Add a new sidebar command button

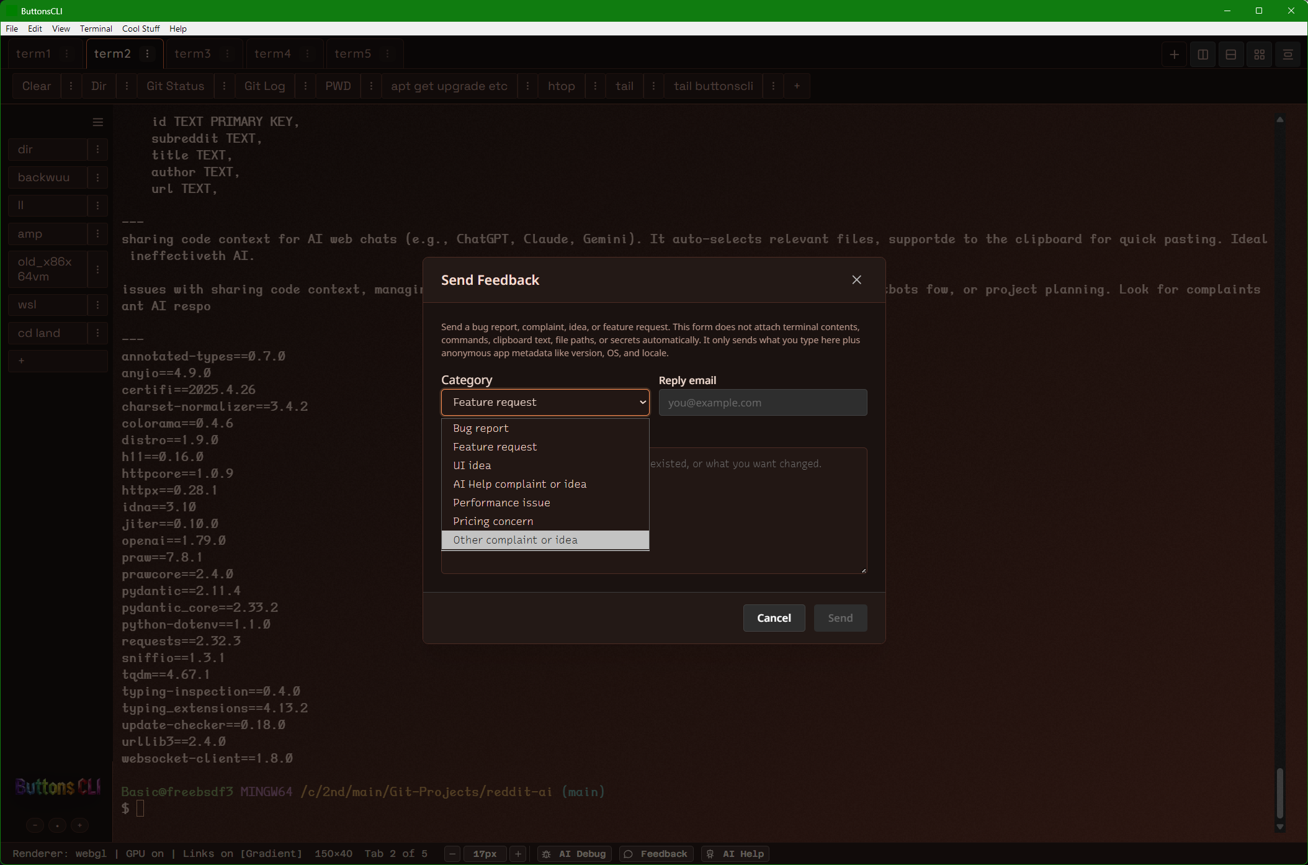58,361
